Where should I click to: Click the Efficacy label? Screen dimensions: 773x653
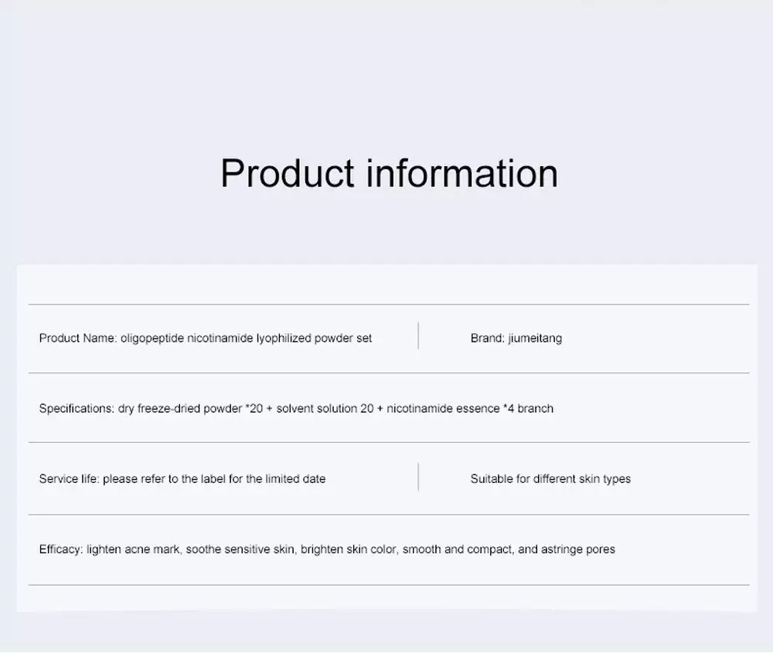point(61,549)
